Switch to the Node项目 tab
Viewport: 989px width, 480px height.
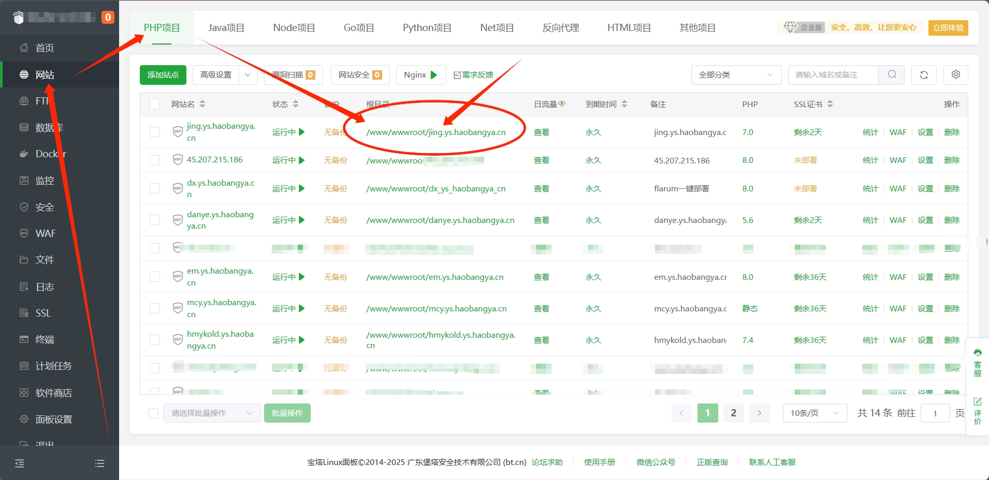294,28
